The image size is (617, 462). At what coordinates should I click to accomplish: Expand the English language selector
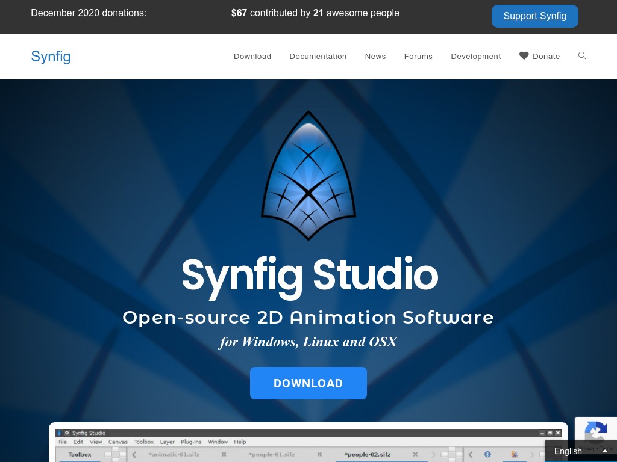[x=581, y=451]
